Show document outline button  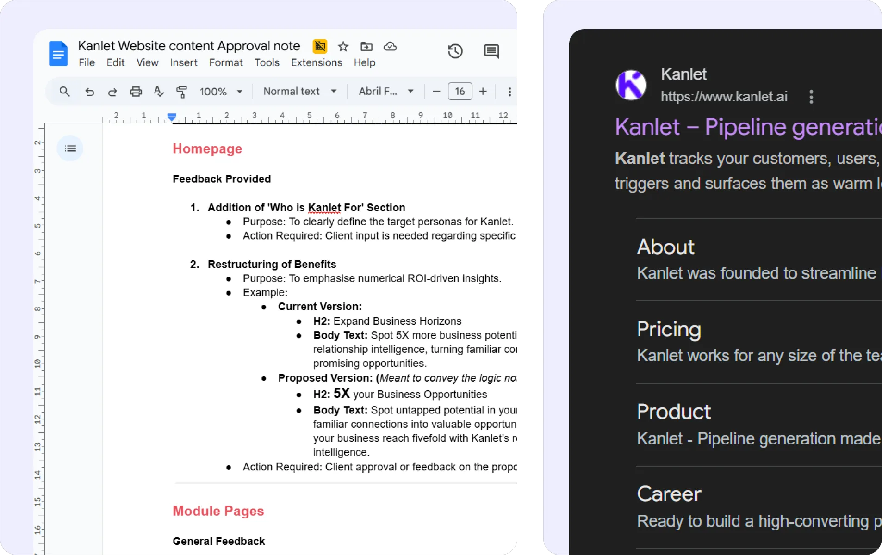[x=70, y=148]
